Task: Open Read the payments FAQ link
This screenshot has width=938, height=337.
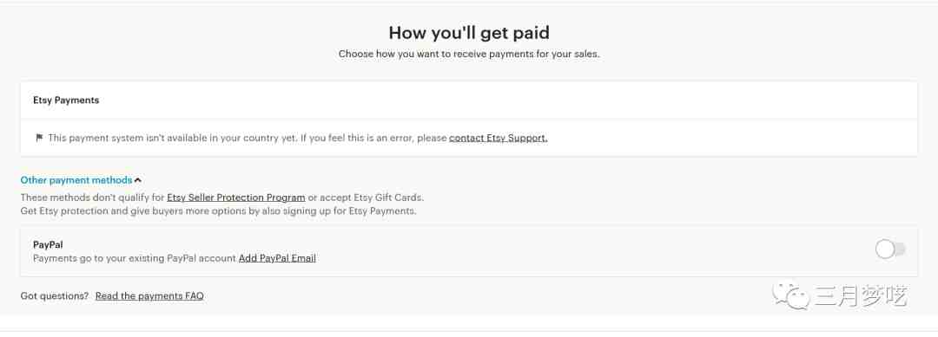Action: click(149, 295)
